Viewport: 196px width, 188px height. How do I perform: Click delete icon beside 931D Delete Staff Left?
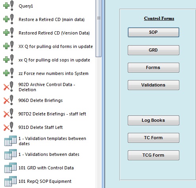click(8, 127)
